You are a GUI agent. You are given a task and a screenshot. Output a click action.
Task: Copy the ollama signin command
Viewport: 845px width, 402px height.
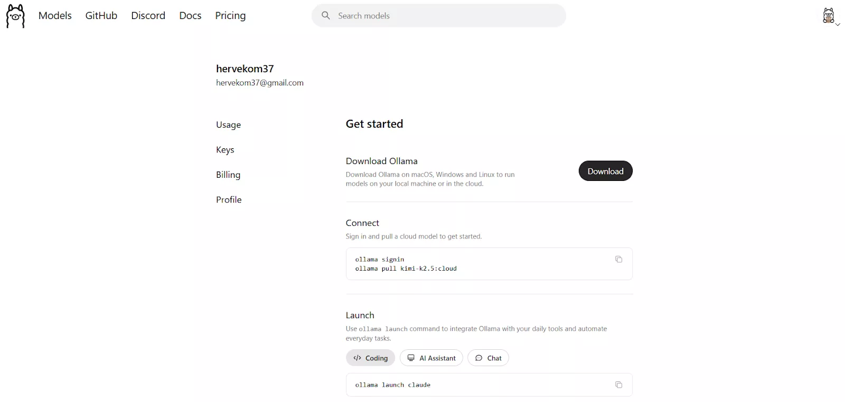618,259
